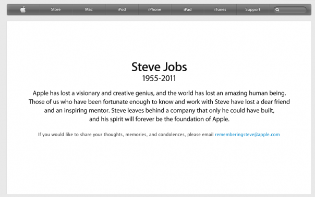Click the line starting 'Apple has lost a visionary'

click(x=159, y=93)
